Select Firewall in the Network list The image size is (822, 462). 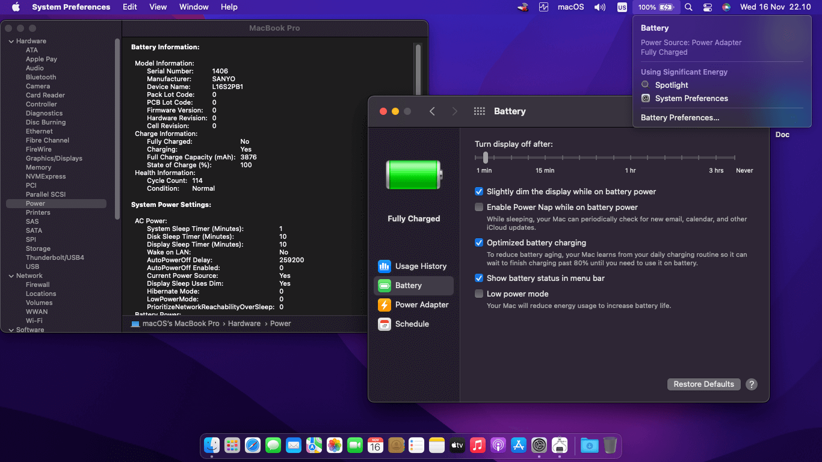38,285
